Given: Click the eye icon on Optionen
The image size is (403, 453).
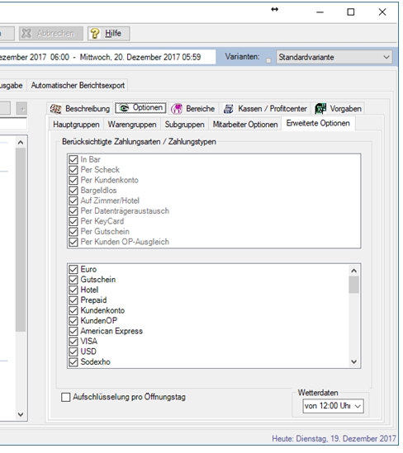Looking at the screenshot, I should pyautogui.click(x=124, y=108).
